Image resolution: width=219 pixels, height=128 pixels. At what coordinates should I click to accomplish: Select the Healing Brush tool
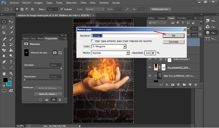pyautogui.click(x=4, y=39)
